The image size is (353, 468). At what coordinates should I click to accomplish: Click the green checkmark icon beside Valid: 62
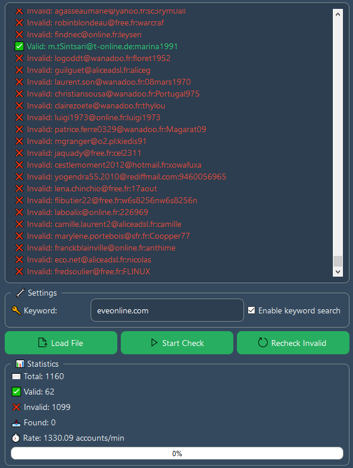click(x=17, y=392)
